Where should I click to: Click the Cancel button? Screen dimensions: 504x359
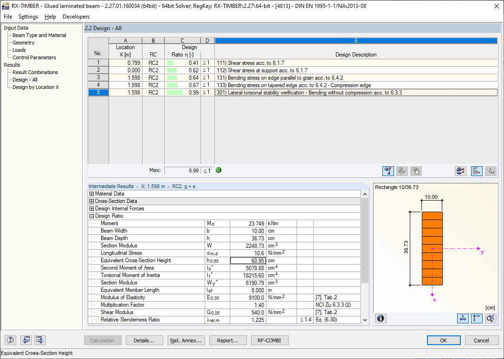(482, 340)
